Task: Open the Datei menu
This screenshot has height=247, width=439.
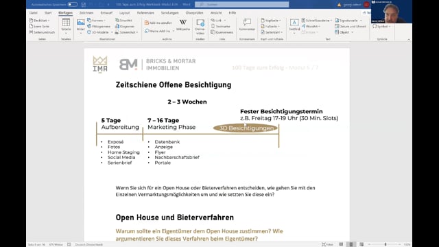Action: [34, 13]
